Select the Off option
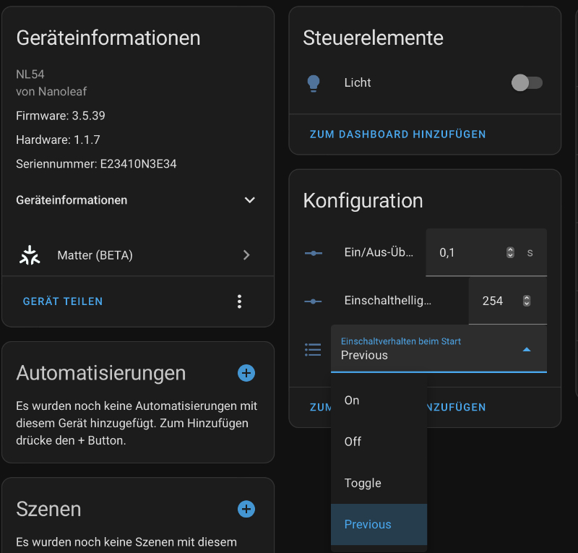Image resolution: width=578 pixels, height=553 pixels. (353, 442)
